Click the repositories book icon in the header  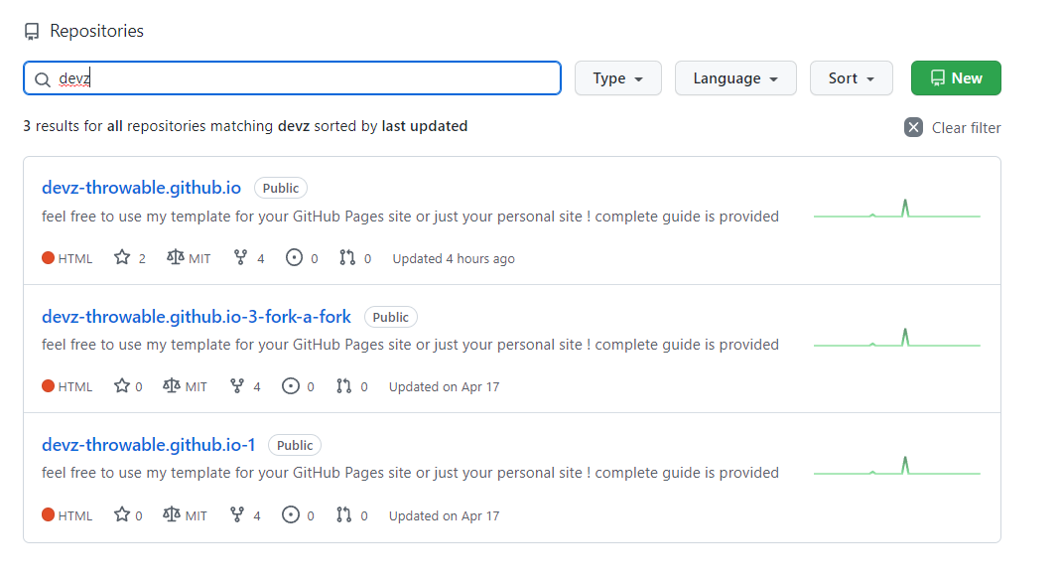click(31, 31)
